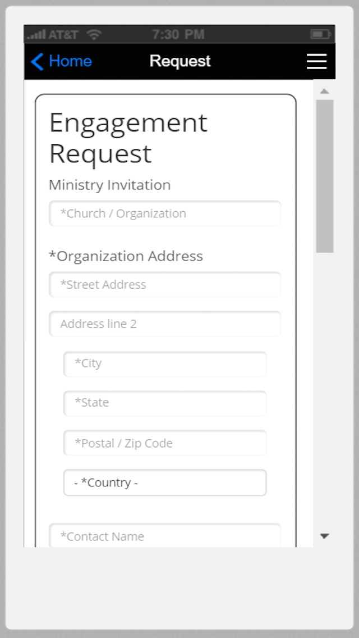Tap the Wi-Fi signal icon

(x=94, y=34)
